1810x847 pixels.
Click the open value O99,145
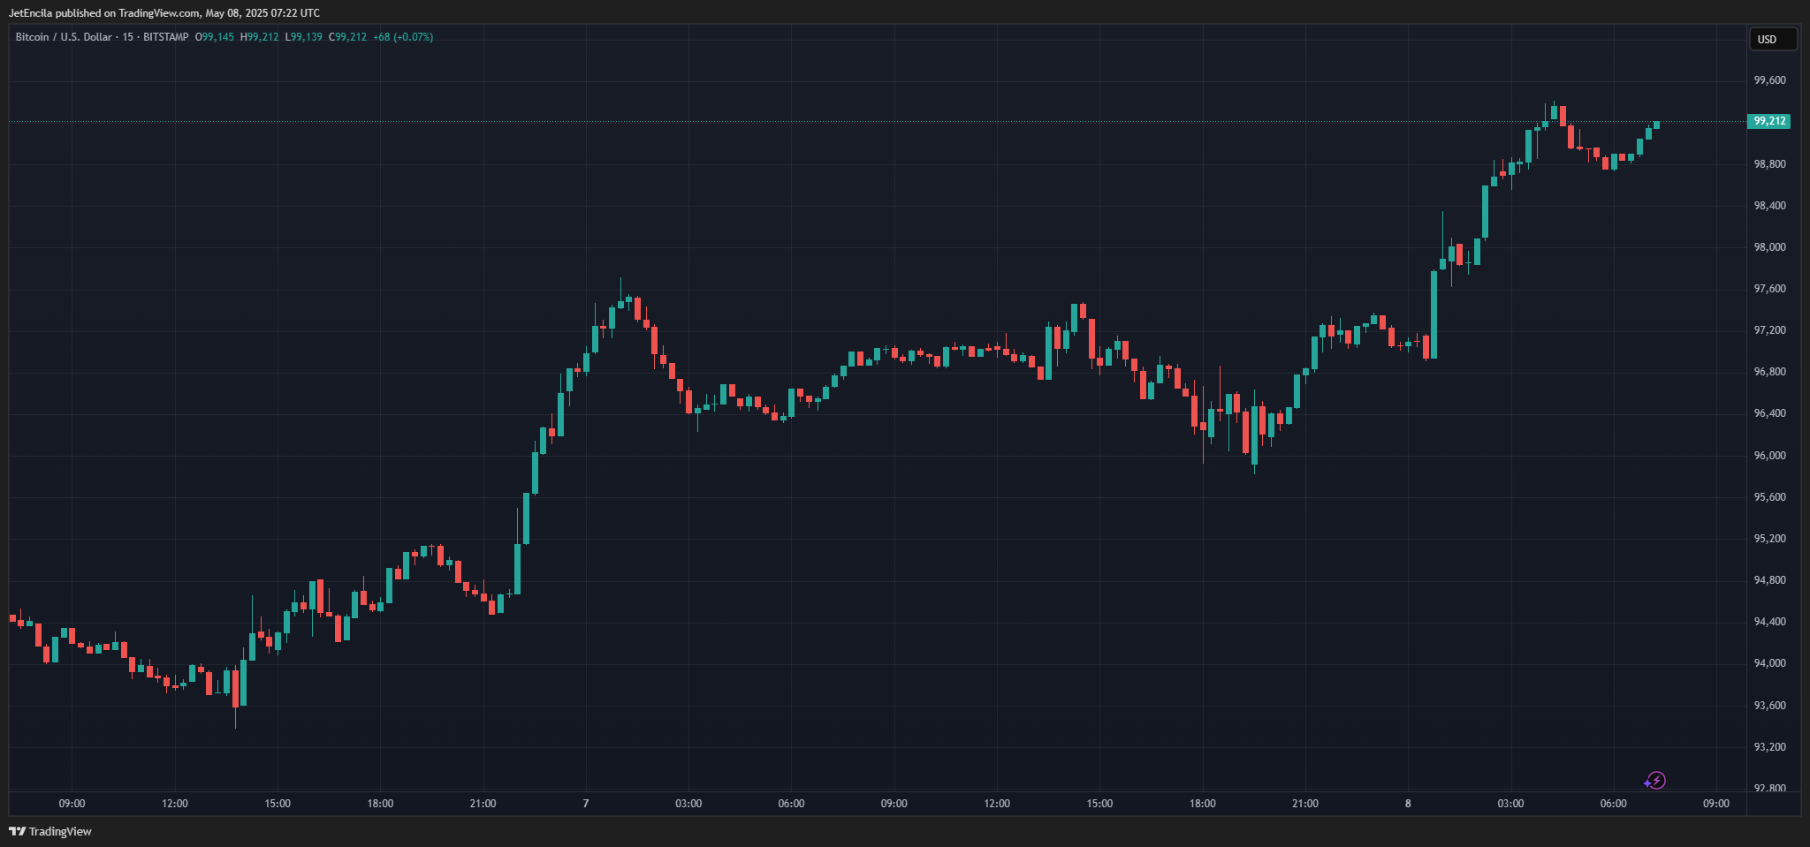[x=215, y=37]
